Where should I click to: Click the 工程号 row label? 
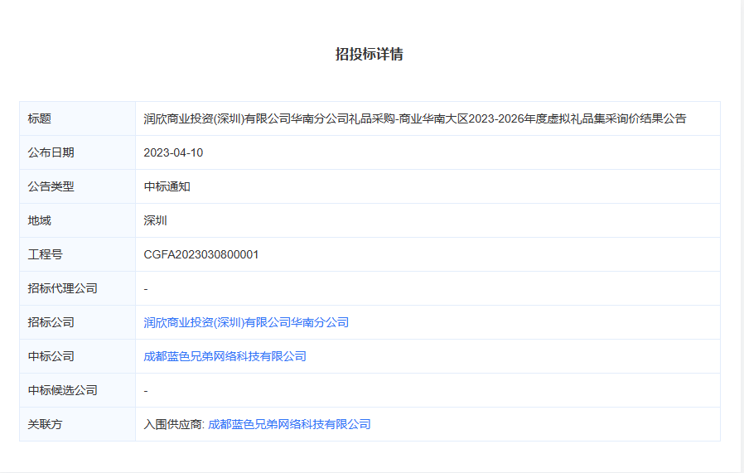[x=45, y=255]
